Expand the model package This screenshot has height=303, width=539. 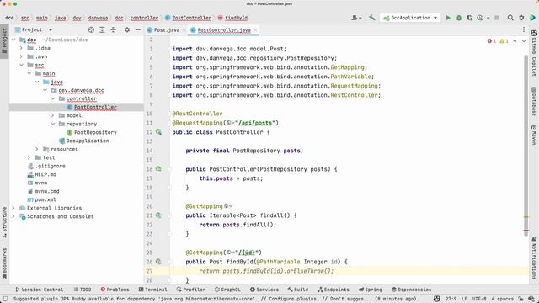click(53, 115)
